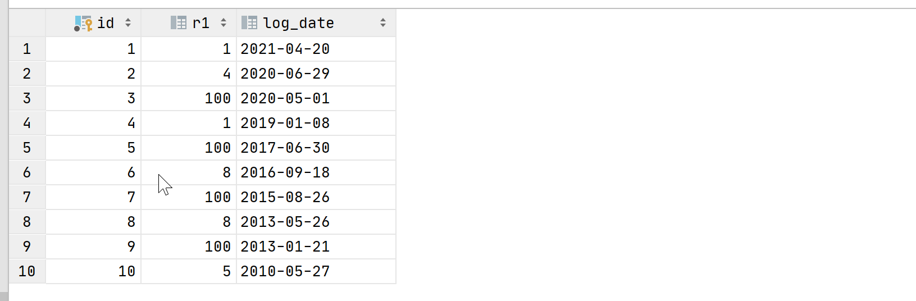Viewport: 916px width, 301px height.
Task: Select row number 1 in the gutter
Action: pyautogui.click(x=27, y=49)
